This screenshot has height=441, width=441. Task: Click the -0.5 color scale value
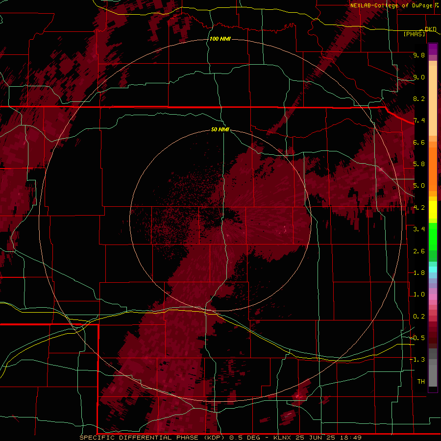pyautogui.click(x=417, y=338)
